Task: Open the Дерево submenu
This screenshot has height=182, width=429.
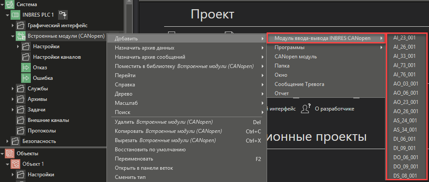Action: [x=187, y=94]
